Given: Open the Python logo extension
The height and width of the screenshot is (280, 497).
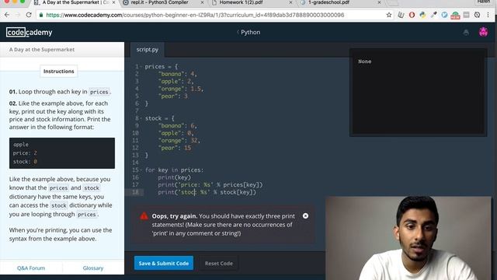Looking at the screenshot, I should 422,15.
